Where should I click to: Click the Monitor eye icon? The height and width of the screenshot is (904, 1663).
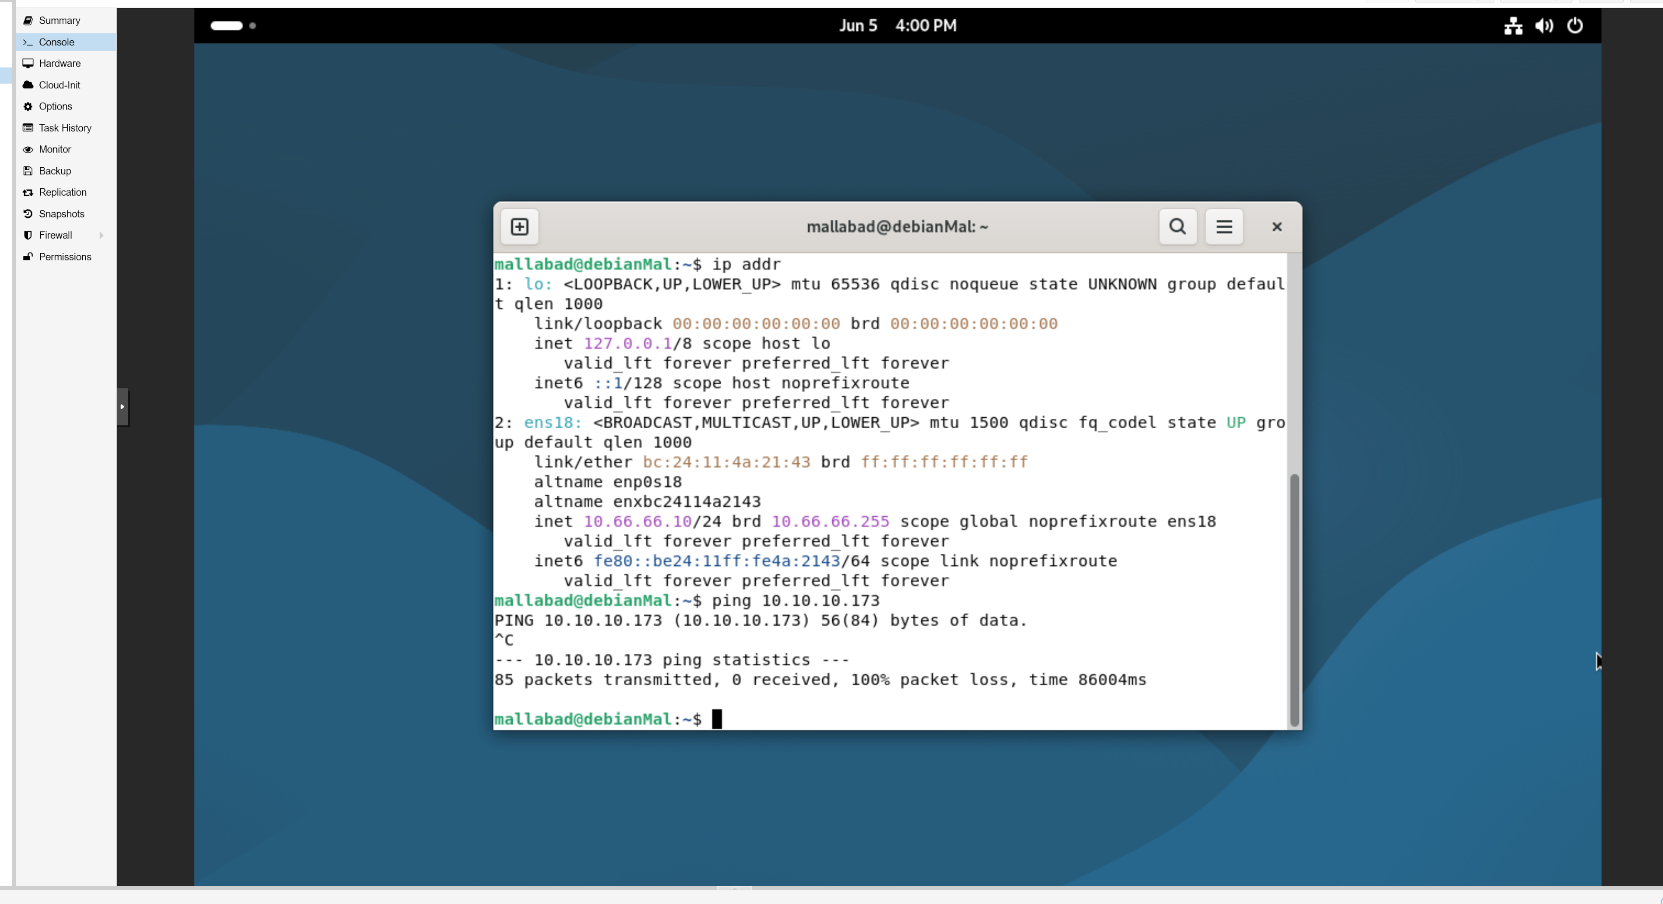[x=28, y=149]
